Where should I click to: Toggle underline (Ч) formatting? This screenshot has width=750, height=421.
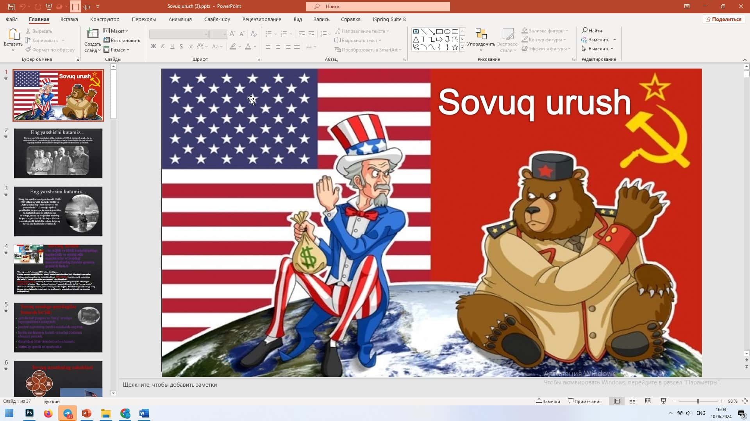[172, 46]
